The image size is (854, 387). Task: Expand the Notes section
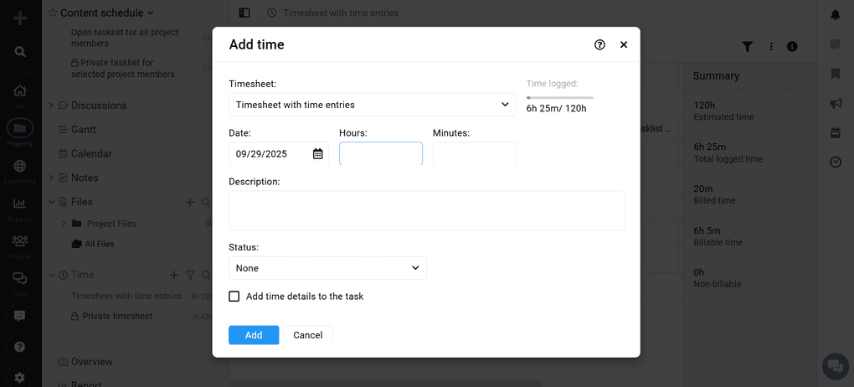point(51,178)
